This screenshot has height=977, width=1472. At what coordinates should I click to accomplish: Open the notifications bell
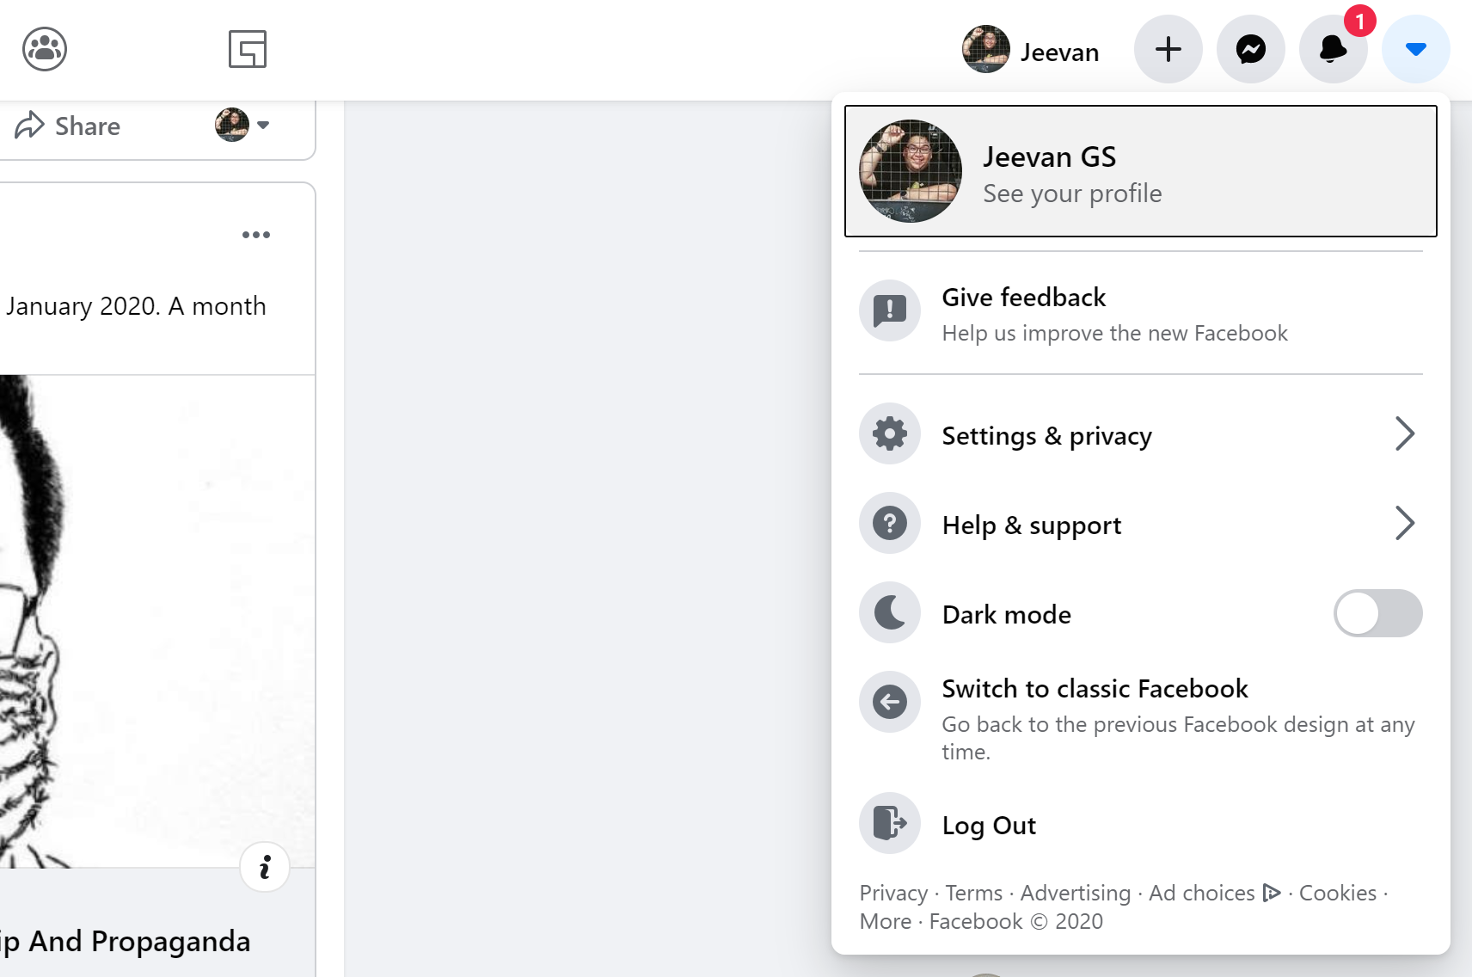[1333, 49]
